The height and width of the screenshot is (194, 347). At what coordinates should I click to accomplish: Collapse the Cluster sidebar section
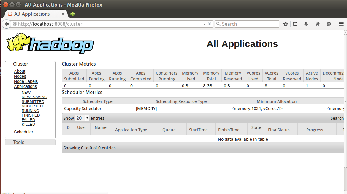point(30,64)
